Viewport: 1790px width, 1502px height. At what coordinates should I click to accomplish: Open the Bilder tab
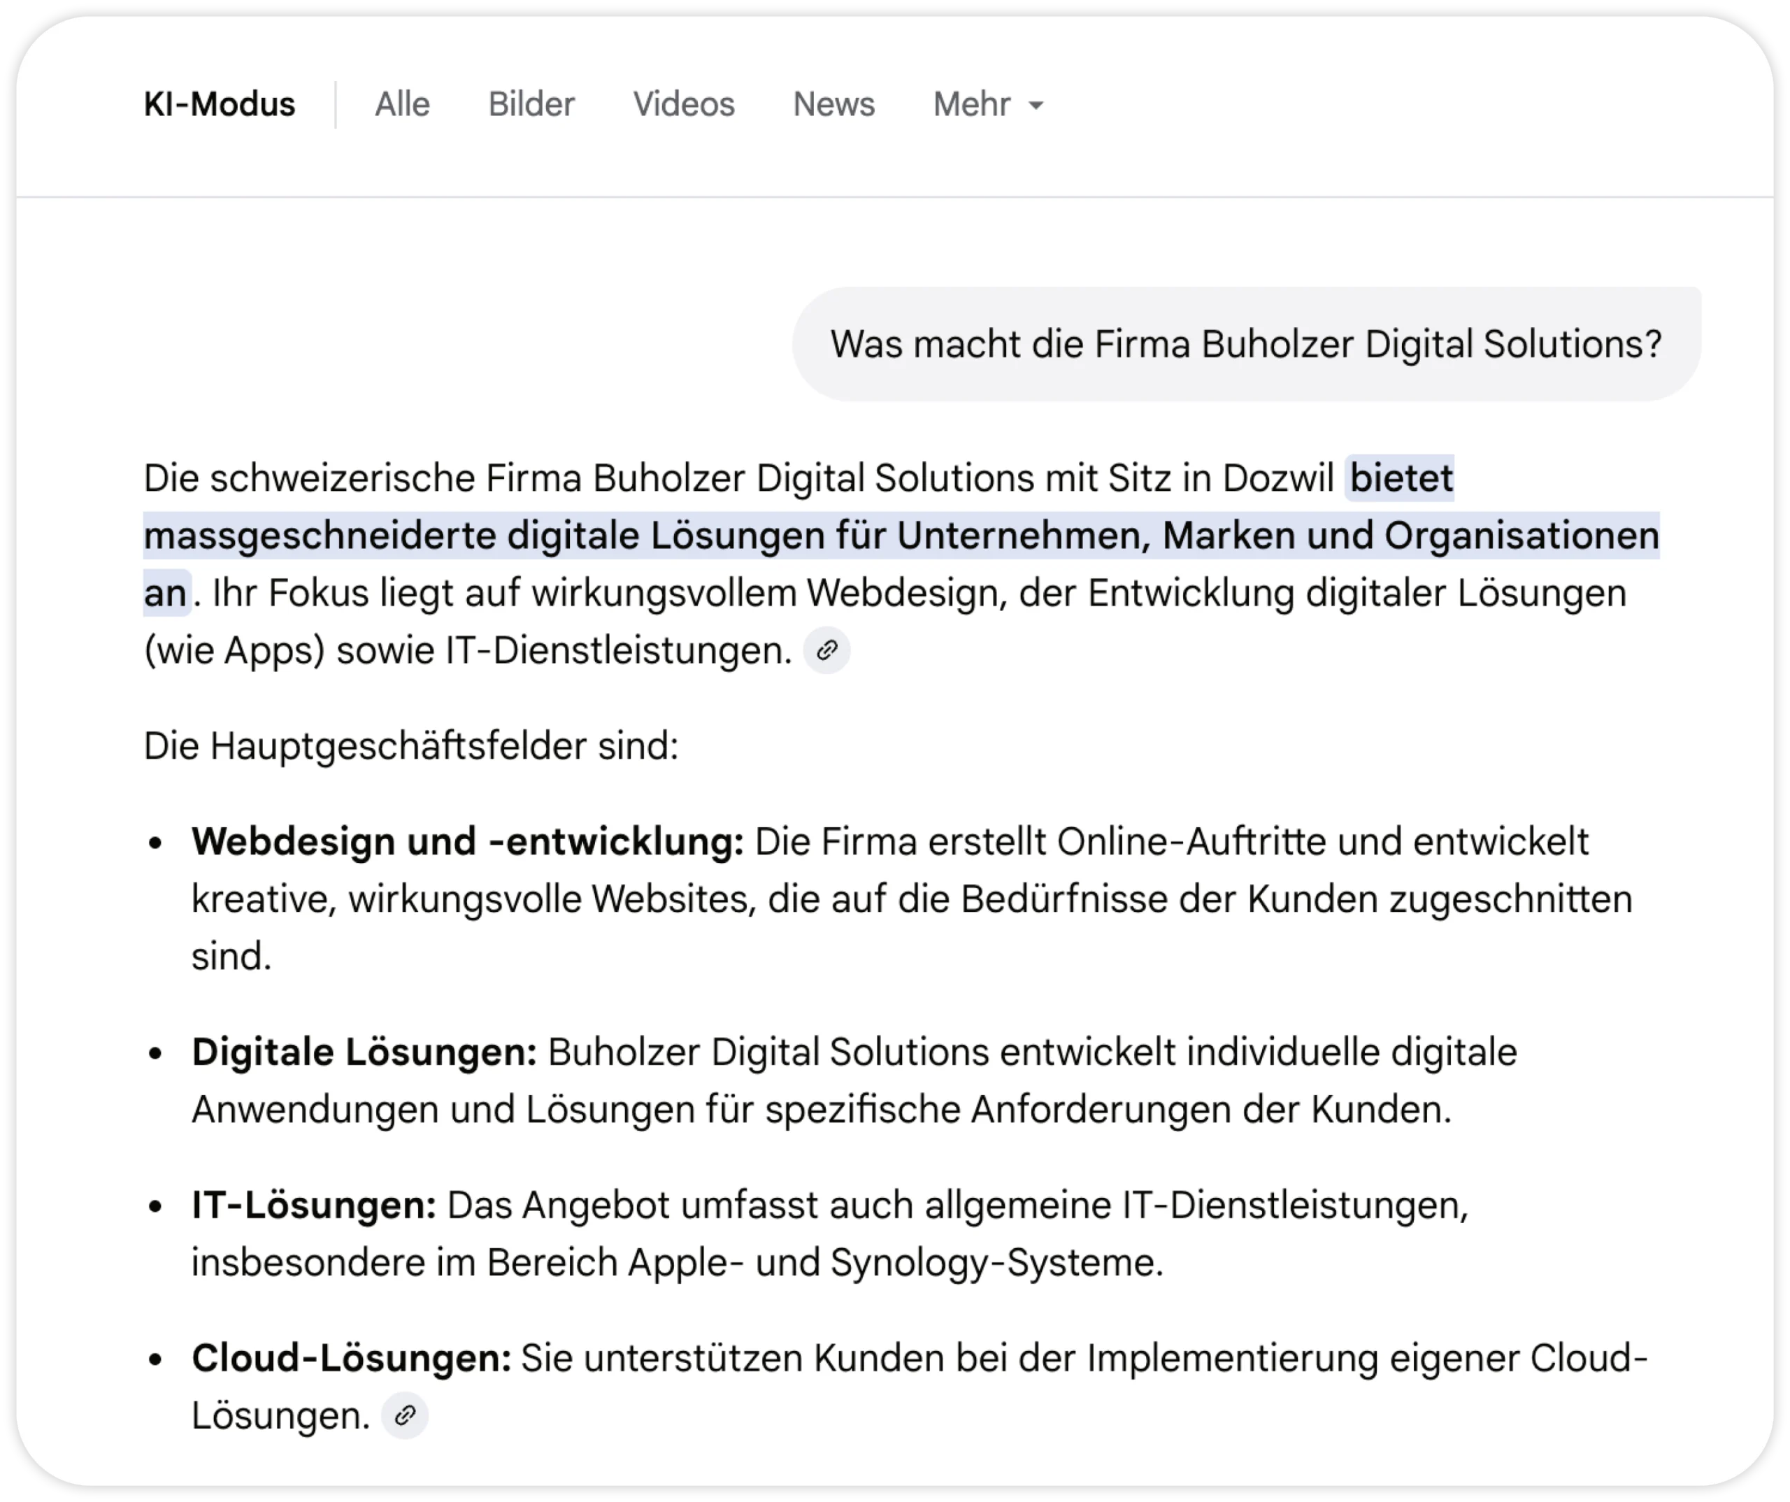pyautogui.click(x=531, y=105)
